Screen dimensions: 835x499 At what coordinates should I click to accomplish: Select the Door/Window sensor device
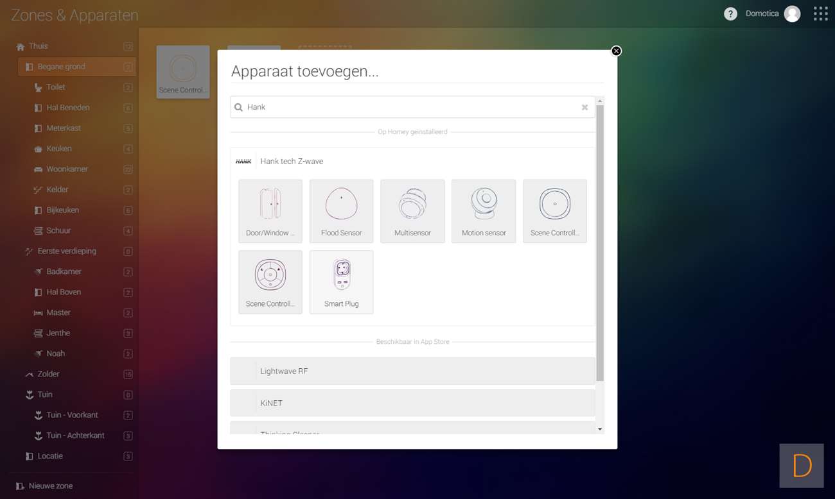[x=270, y=211]
